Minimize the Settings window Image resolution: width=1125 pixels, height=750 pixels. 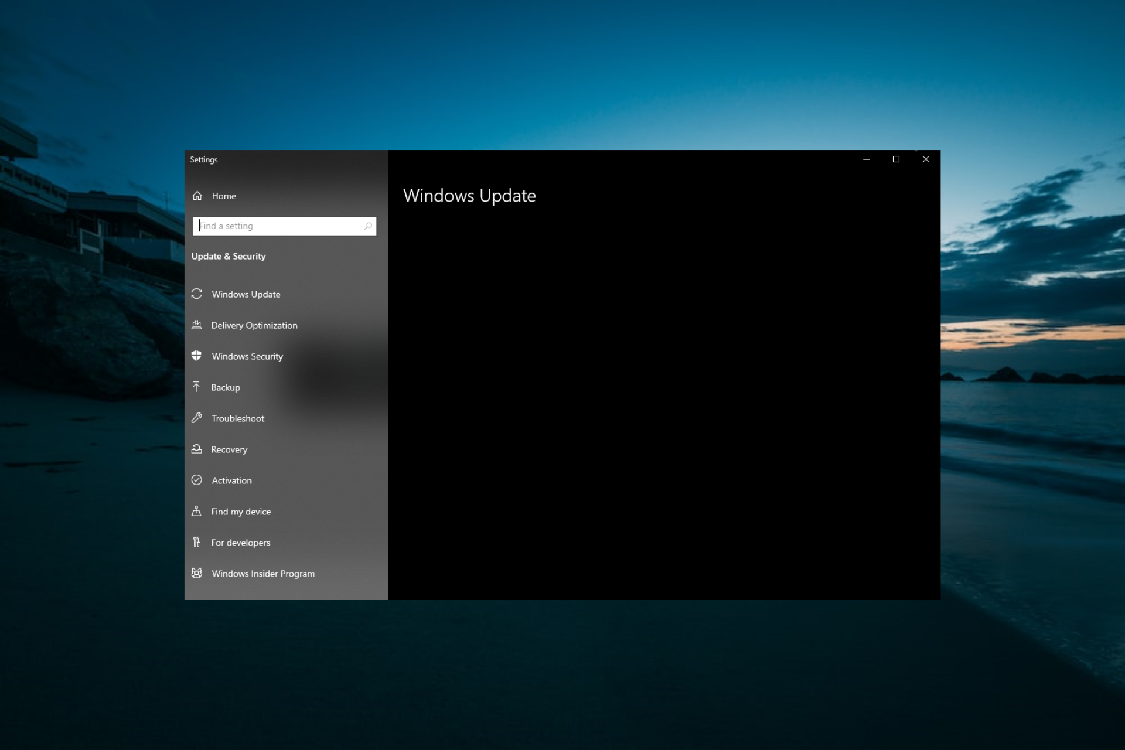pyautogui.click(x=866, y=159)
